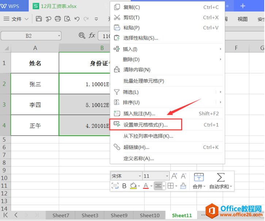Choose 从下拉列表中选择(K)... entry
265x221 pixels.
(x=167, y=136)
